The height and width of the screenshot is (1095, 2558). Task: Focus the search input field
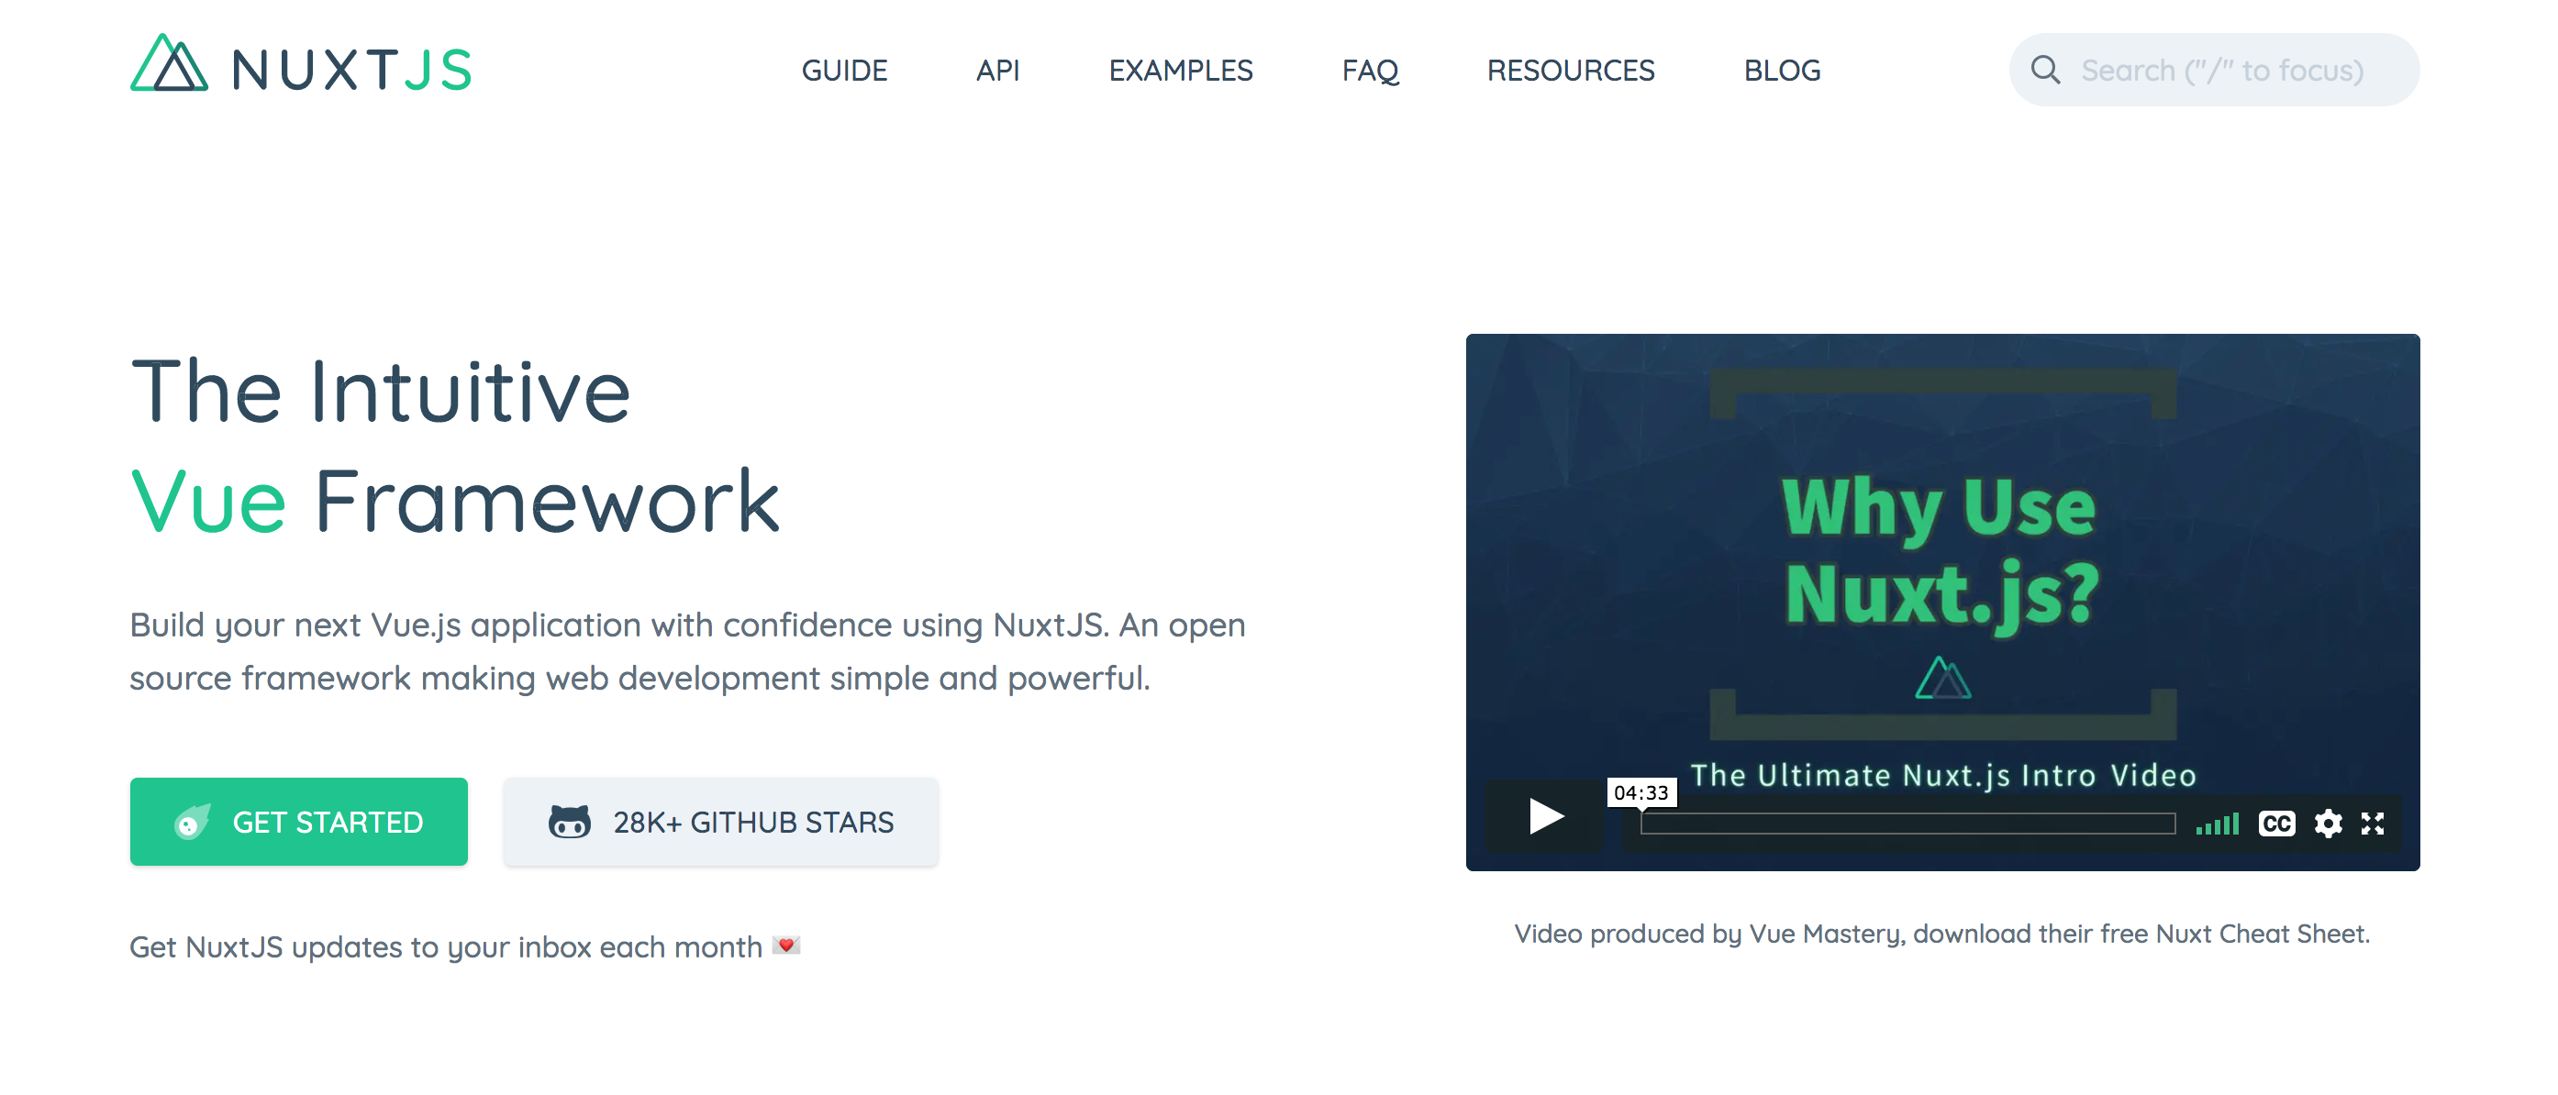pos(2215,70)
